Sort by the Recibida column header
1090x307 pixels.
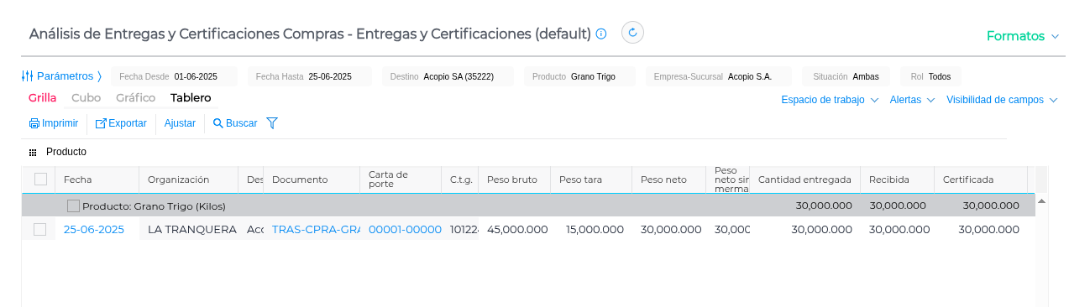click(897, 180)
